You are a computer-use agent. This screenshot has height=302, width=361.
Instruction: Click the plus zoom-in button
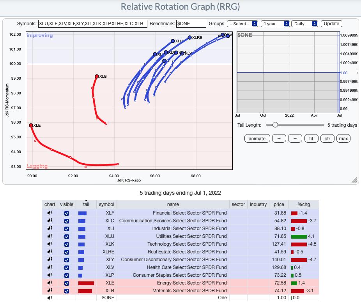(x=279, y=139)
